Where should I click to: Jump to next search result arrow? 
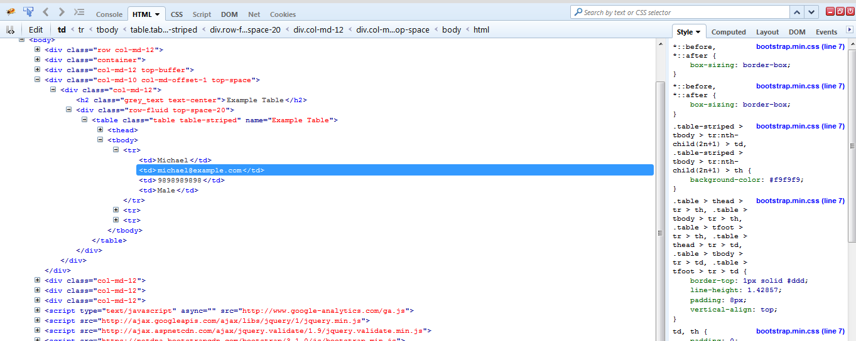tap(813, 13)
